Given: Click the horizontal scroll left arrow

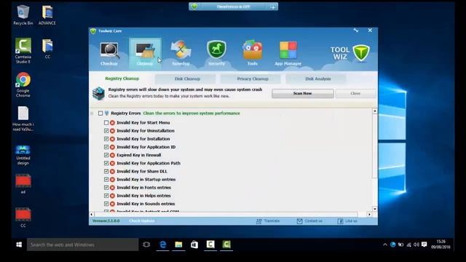Looking at the screenshot, I should pos(92,214).
